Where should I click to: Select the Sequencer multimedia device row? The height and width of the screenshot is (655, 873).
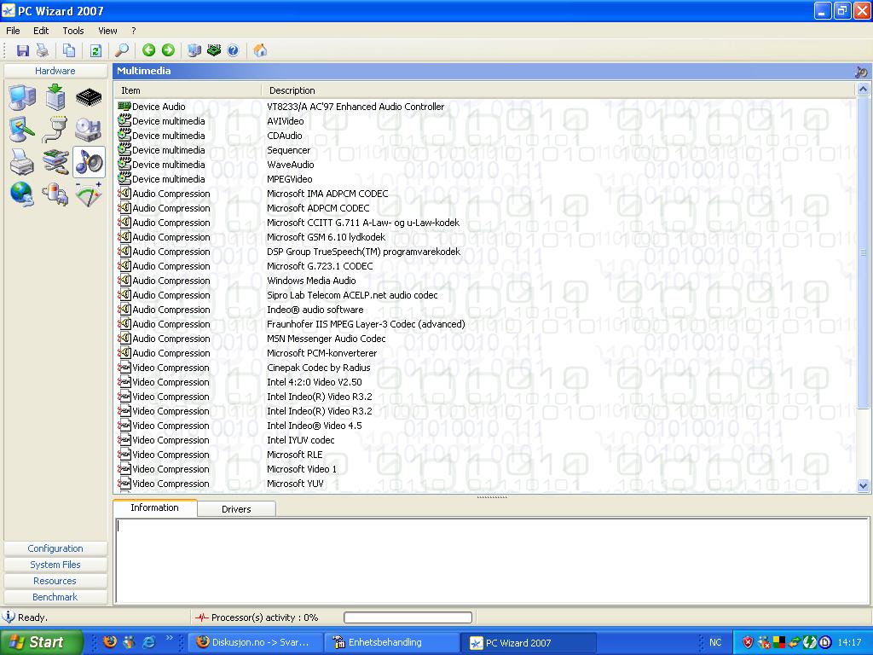click(484, 150)
